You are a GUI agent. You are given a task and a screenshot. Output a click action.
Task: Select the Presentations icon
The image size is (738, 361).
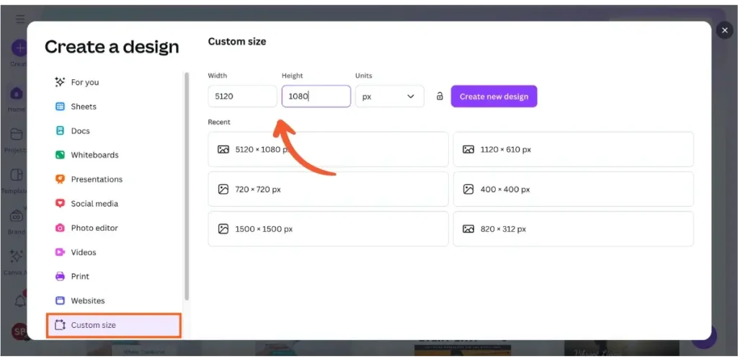pyautogui.click(x=61, y=179)
